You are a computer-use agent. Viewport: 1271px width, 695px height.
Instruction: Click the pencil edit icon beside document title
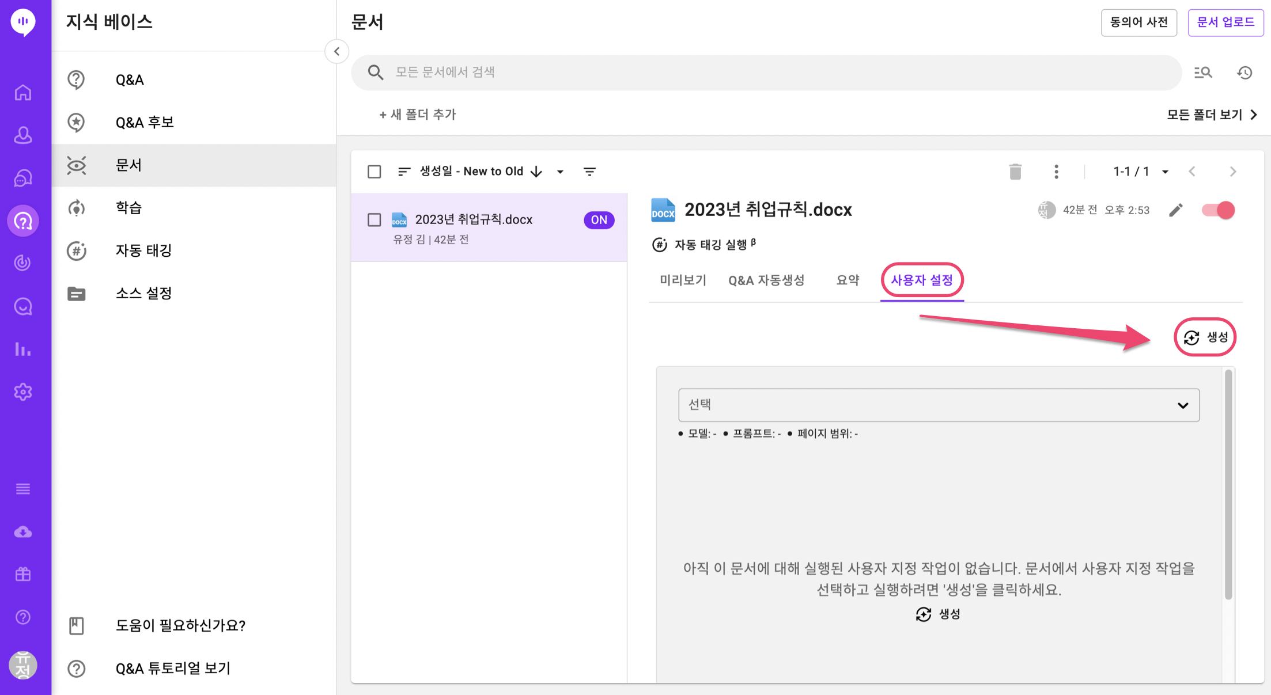(x=1176, y=210)
